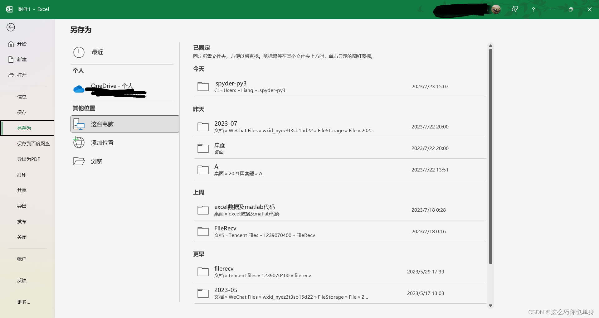Click 保存到百度网盘 in the sidebar
The width and height of the screenshot is (599, 318).
[x=33, y=143]
